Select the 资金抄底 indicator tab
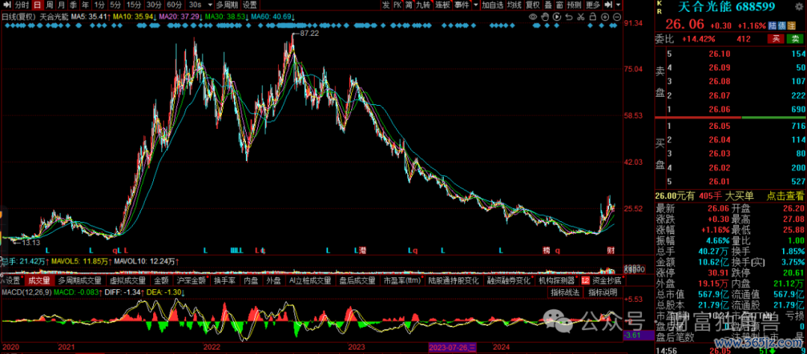The height and width of the screenshot is (354, 807). click(602, 281)
